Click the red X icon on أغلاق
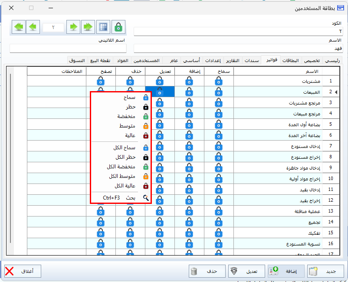 point(10,272)
